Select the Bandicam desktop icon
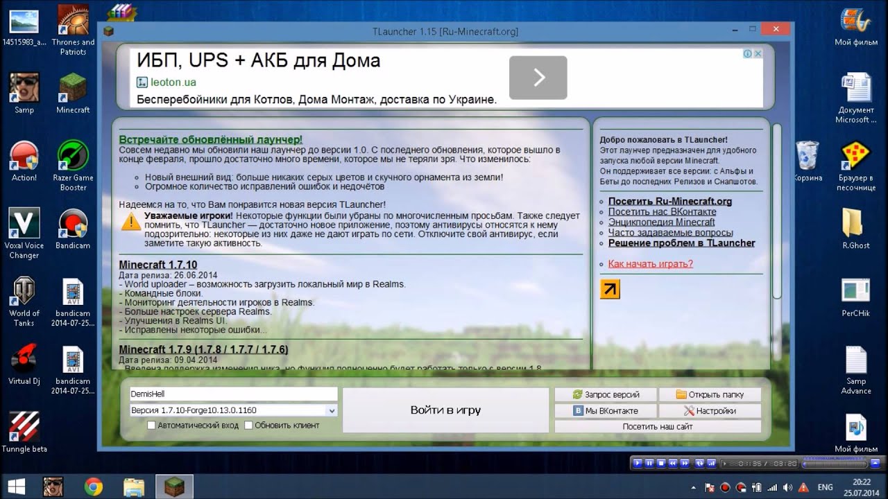The height and width of the screenshot is (499, 888). (x=73, y=229)
